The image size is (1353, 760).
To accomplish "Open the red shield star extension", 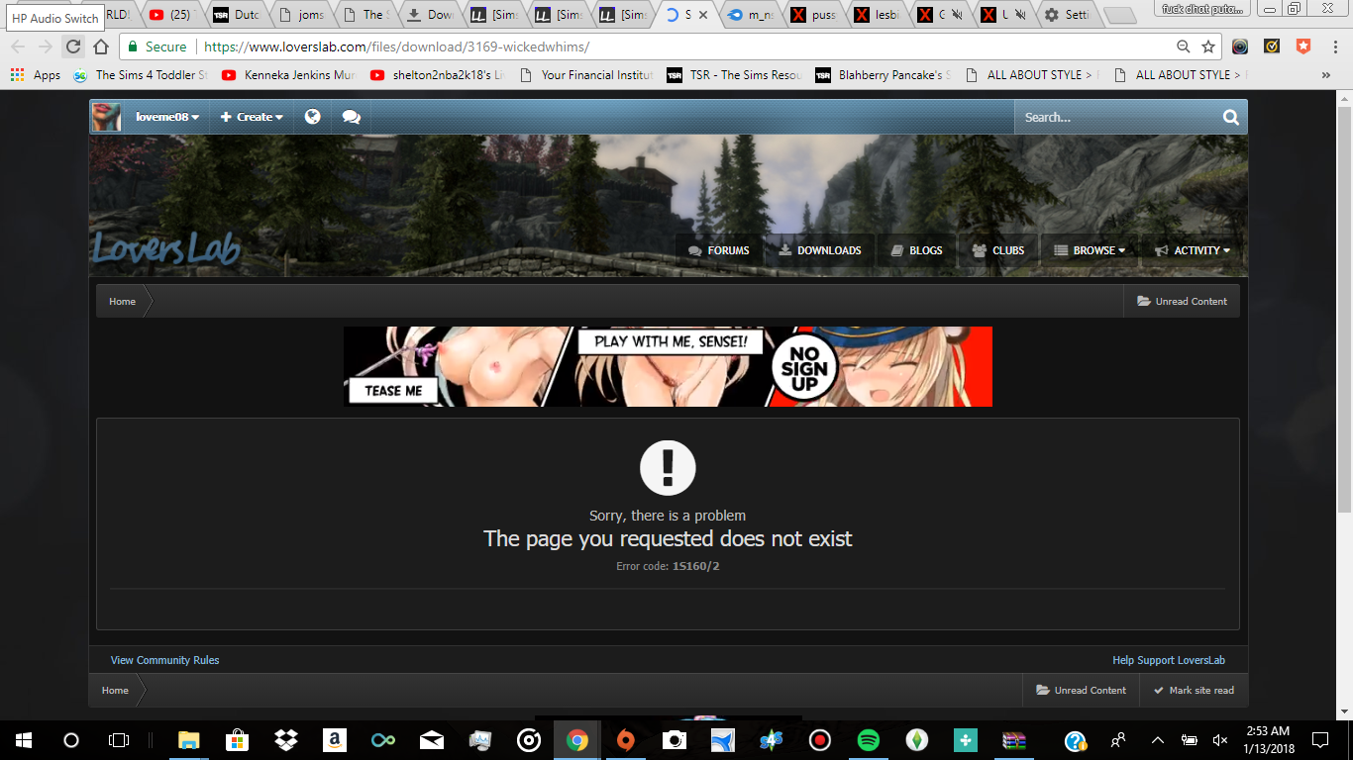I will point(1303,46).
